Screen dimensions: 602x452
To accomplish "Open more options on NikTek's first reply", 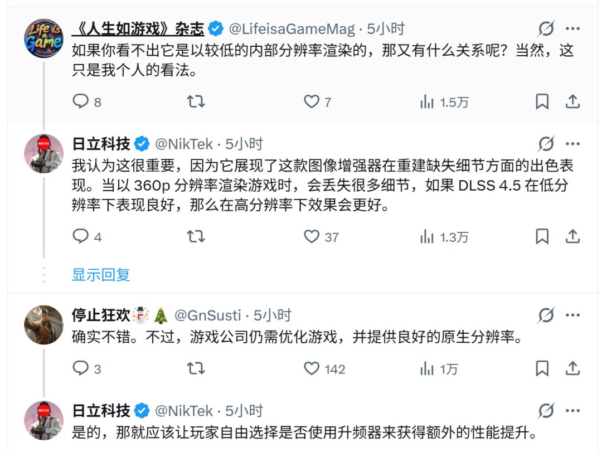I will click(574, 143).
